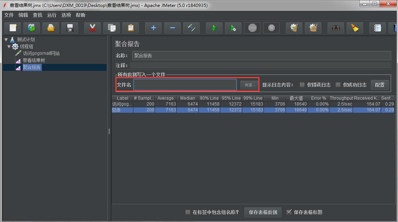The image size is (398, 222).
Task: Start the test with green play icon
Action: click(x=214, y=28)
